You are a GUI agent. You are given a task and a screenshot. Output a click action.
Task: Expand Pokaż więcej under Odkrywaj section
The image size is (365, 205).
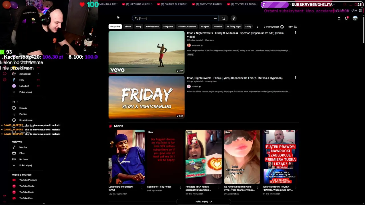point(26,165)
